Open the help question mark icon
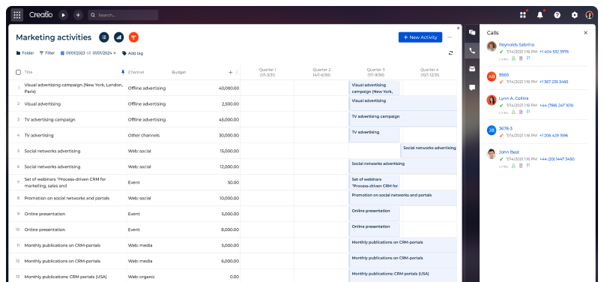Image resolution: width=604 pixels, height=282 pixels. (557, 15)
